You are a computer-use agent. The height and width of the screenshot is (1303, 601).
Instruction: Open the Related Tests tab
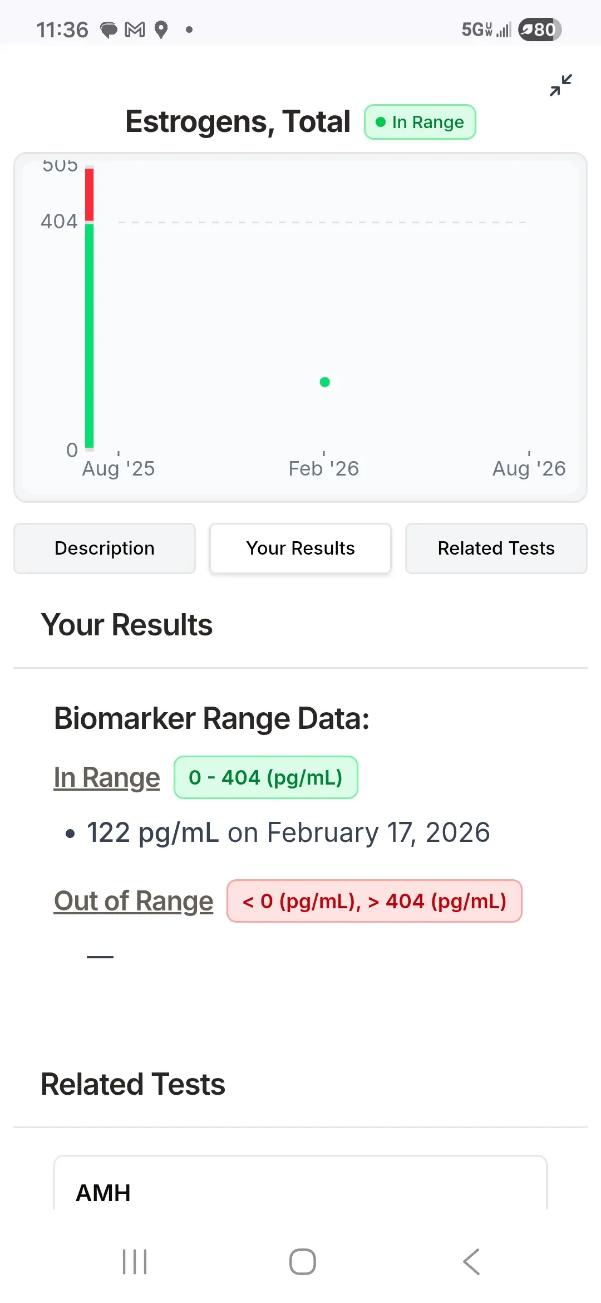point(496,548)
